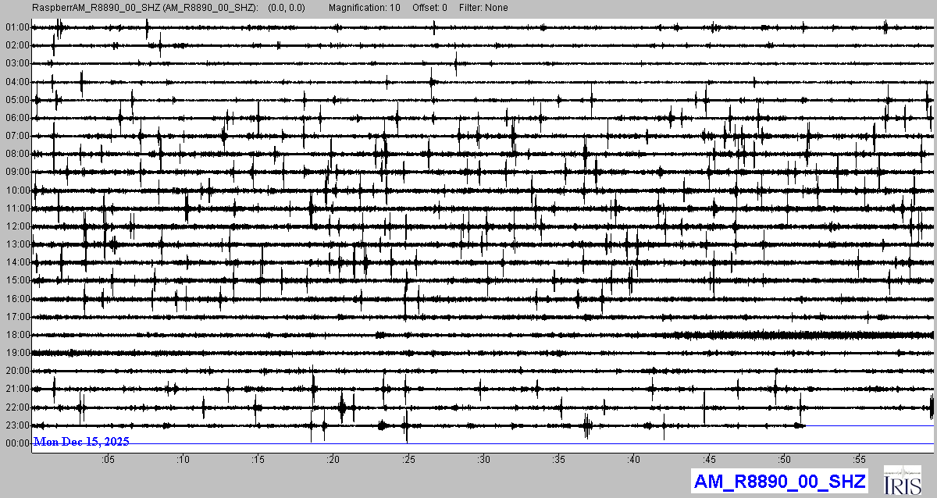The height and width of the screenshot is (498, 937).
Task: Click the :55 minute axis marker
Action: 859,460
